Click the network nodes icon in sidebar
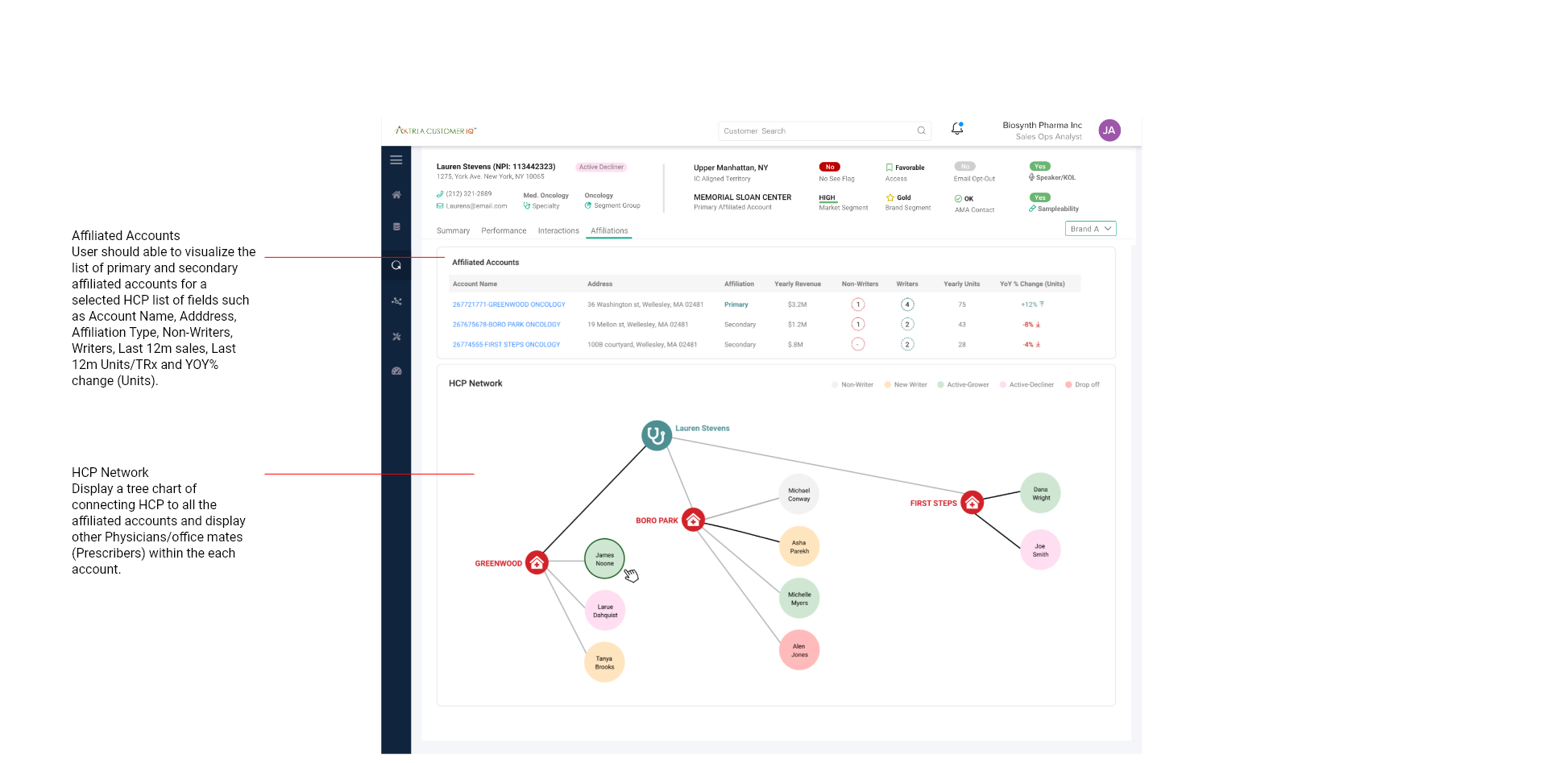The height and width of the screenshot is (763, 1547). [x=396, y=301]
